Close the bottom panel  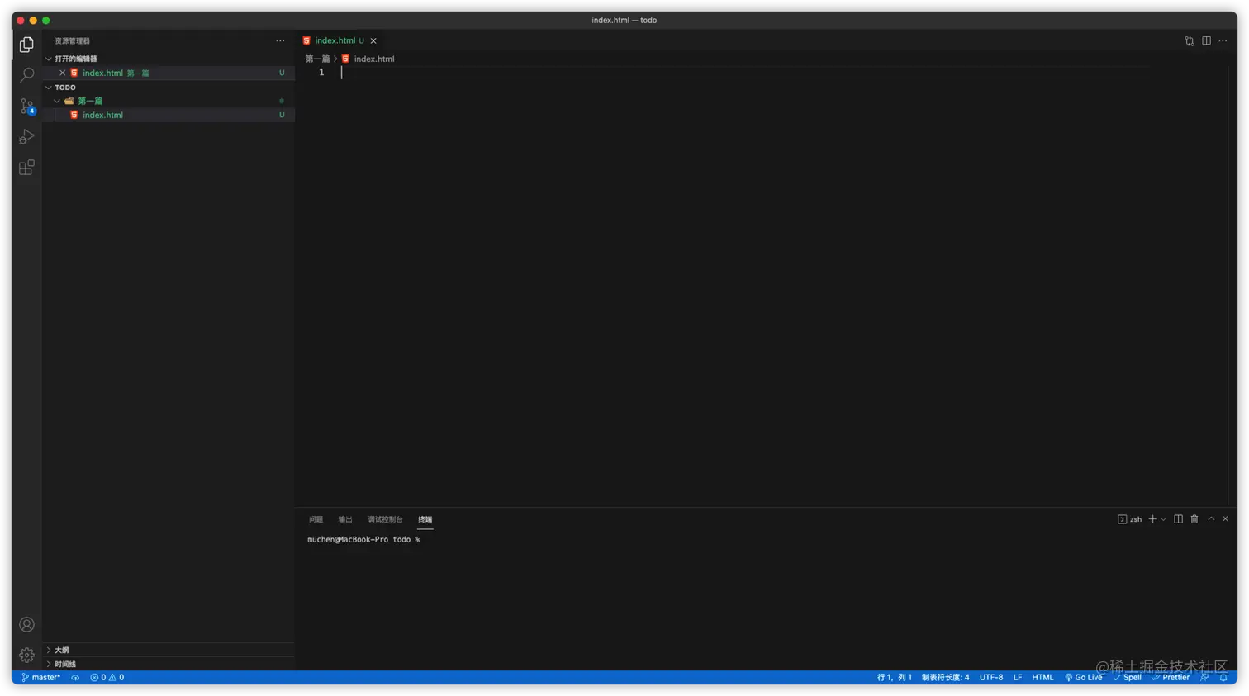(1225, 519)
